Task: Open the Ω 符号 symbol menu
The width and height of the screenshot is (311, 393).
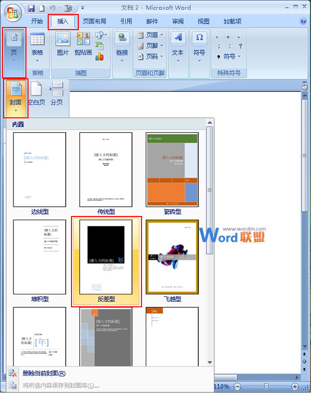Action: (200, 47)
